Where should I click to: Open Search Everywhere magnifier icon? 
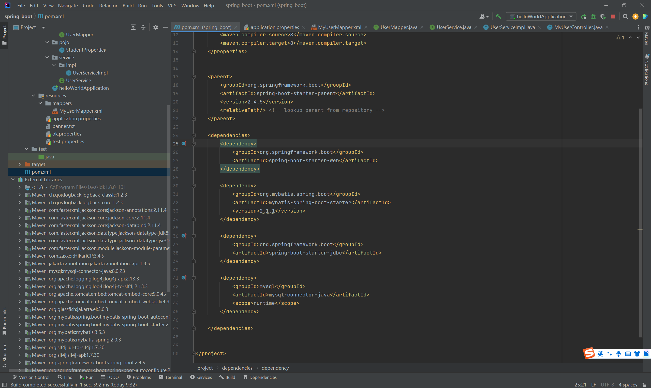point(625,17)
